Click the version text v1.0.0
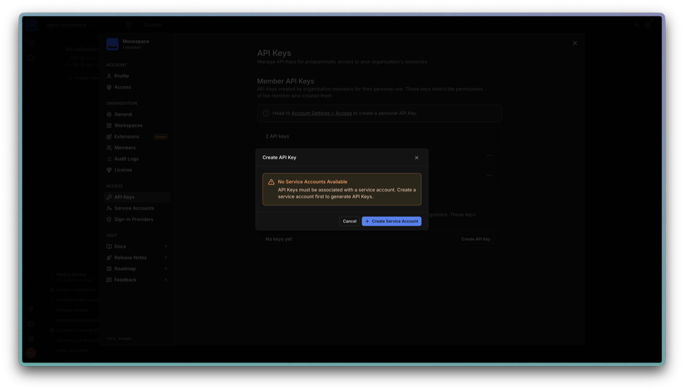This screenshot has width=684, height=391. tap(119, 338)
